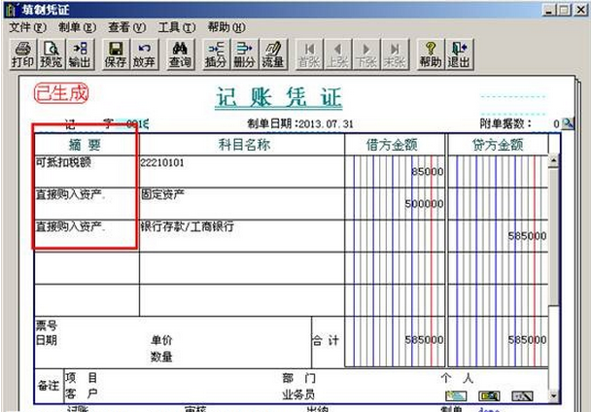Open 预览 (Preview) from the toolbar
The image size is (591, 412).
(51, 52)
